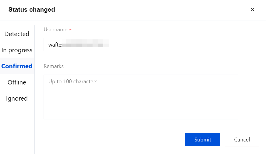Click the blurred username value text

pos(78,45)
